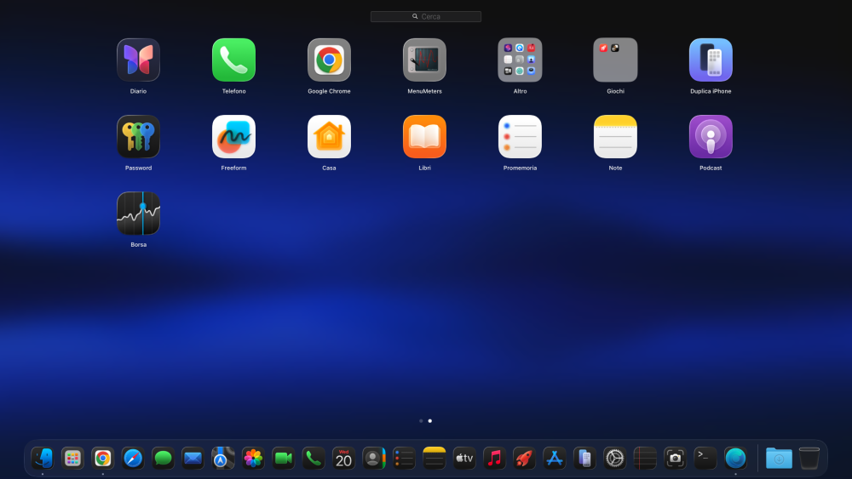
Task: Open the Diario app in Launchpad
Action: coord(138,60)
